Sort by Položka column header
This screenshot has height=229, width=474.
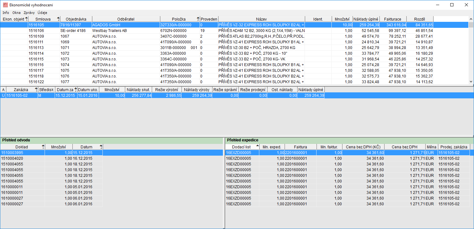pos(180,19)
